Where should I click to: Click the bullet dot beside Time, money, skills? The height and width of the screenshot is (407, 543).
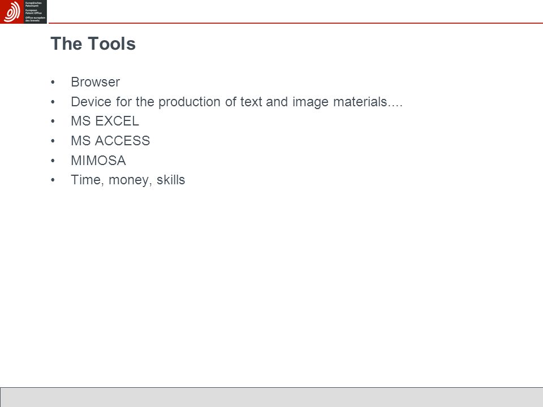(53, 180)
